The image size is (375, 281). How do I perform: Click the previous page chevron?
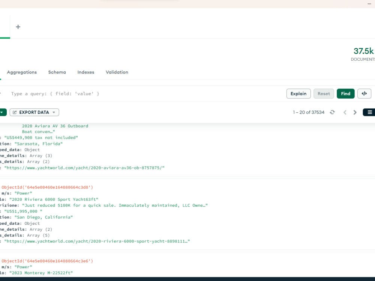pos(345,112)
